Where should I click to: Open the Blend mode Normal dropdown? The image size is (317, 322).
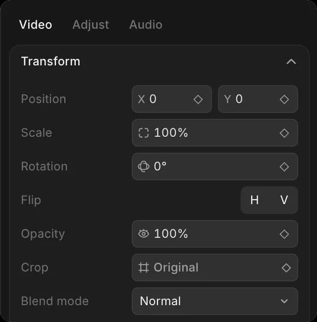(x=215, y=301)
